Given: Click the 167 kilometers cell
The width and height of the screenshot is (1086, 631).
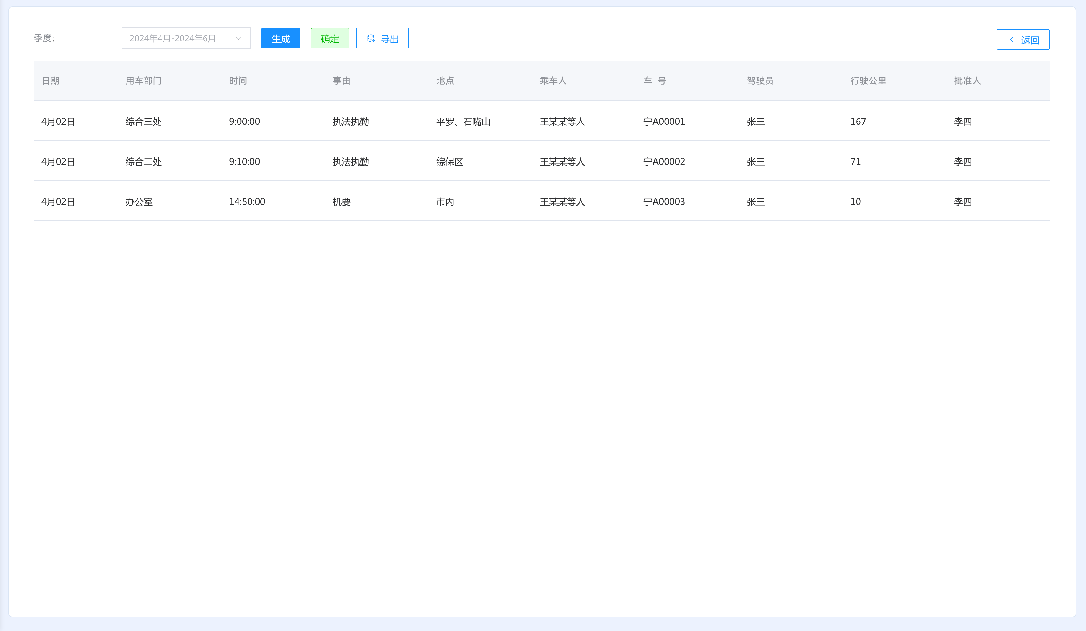Looking at the screenshot, I should point(858,122).
